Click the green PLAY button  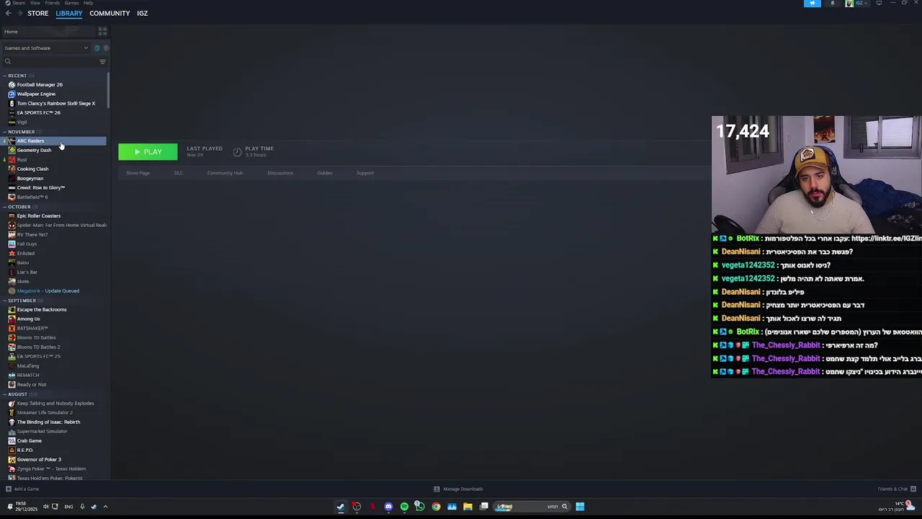click(148, 152)
